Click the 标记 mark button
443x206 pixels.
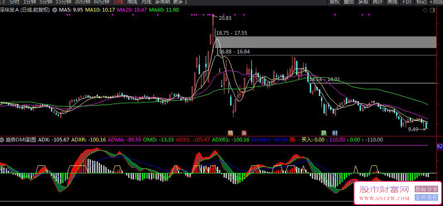tap(421, 2)
